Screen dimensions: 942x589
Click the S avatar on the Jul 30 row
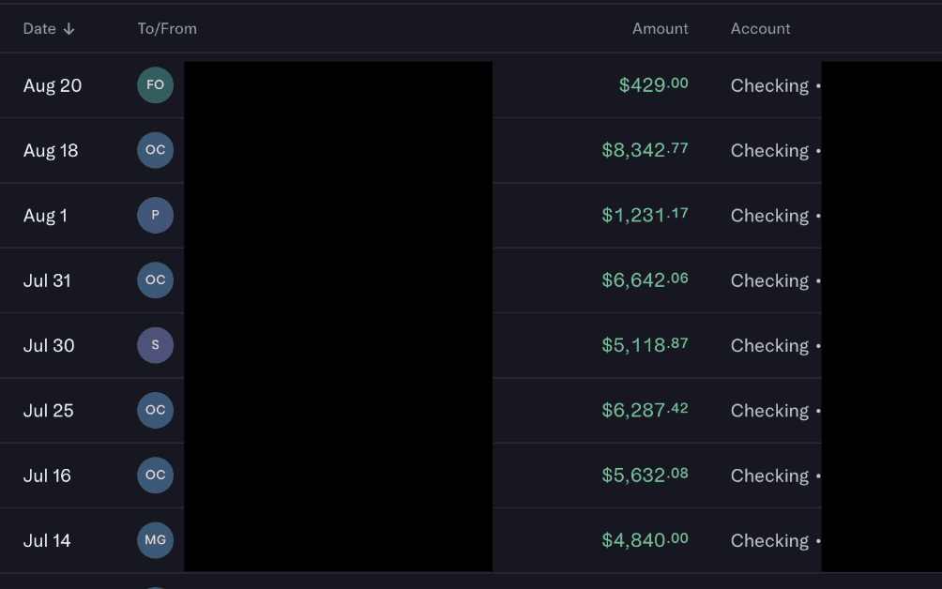(156, 345)
